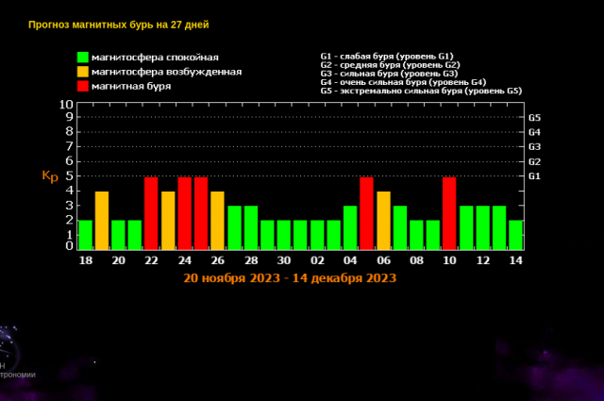Click the x-axis date label '26'

point(218,260)
